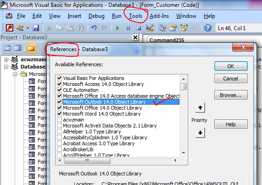This screenshot has height=185, width=262.
Task: Open the Edit menu
Action: (x=37, y=16)
